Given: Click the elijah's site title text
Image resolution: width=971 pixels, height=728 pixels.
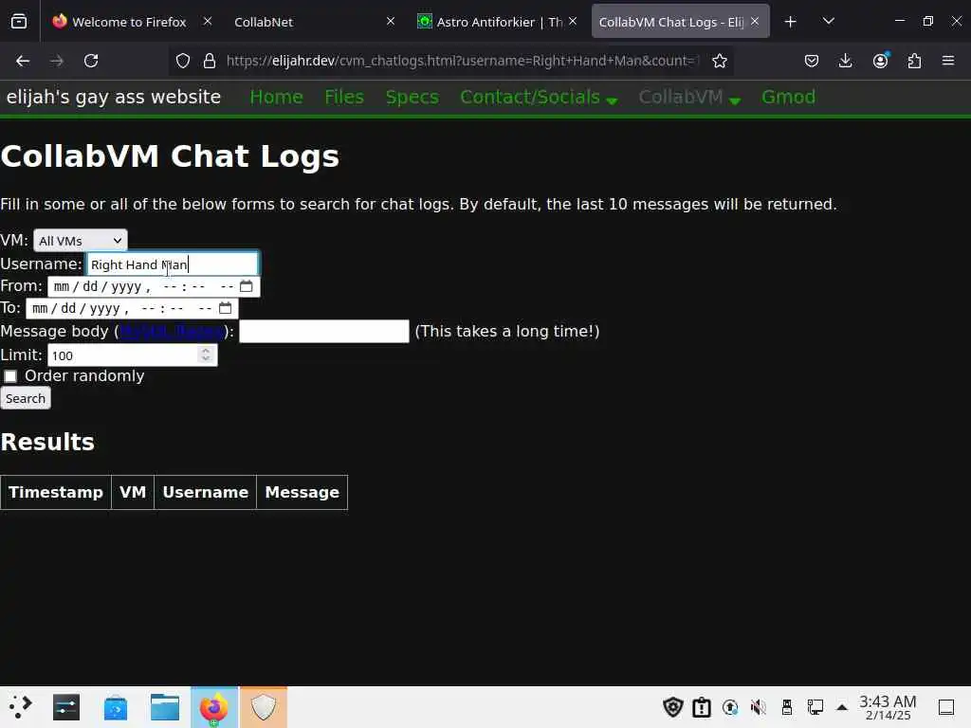Looking at the screenshot, I should click(x=114, y=98).
